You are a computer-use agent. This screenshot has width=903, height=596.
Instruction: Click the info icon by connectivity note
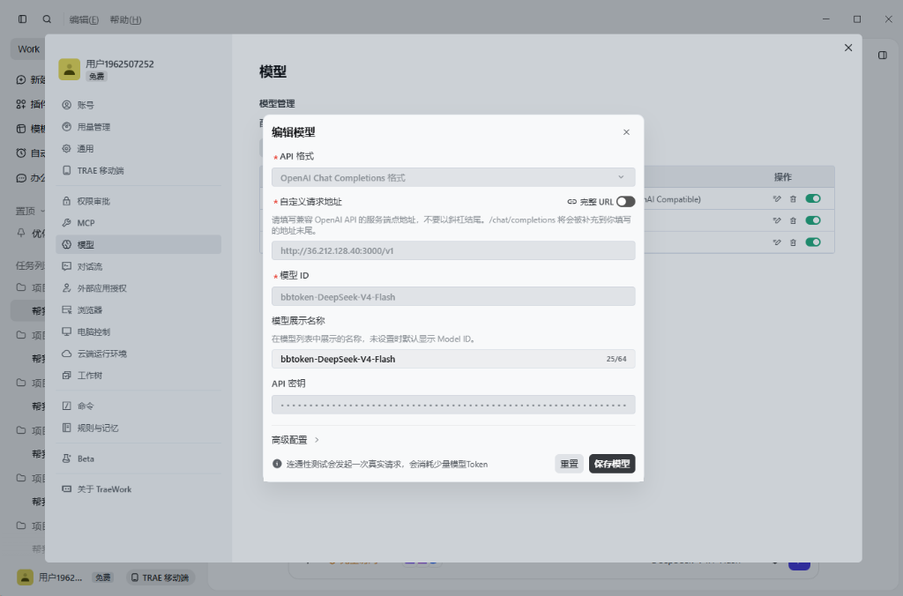(277, 464)
